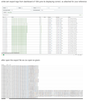Sort the log by Time column header

[x=4, y=17]
